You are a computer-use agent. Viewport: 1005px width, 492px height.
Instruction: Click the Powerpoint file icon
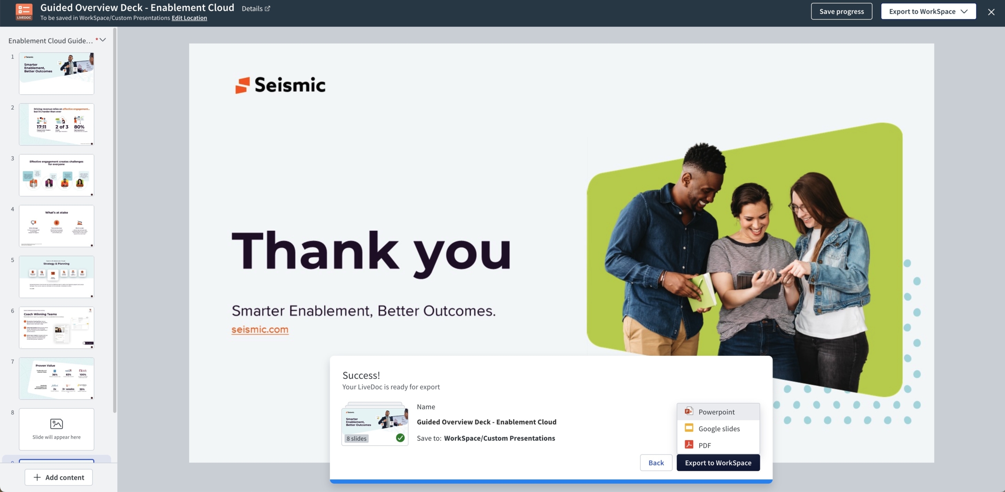point(689,411)
